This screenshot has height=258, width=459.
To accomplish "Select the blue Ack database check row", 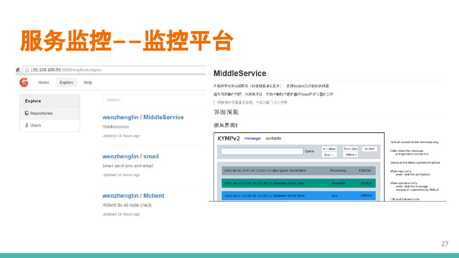I will (x=298, y=196).
